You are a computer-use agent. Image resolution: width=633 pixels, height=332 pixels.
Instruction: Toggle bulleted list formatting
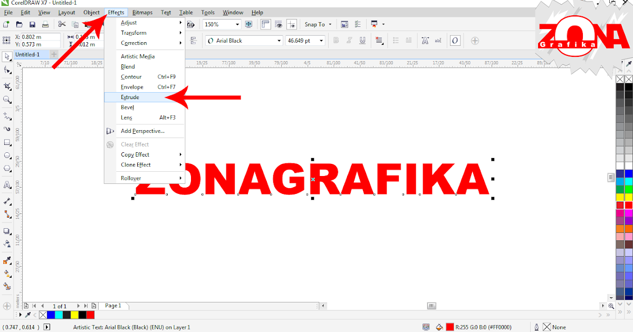tap(396, 41)
